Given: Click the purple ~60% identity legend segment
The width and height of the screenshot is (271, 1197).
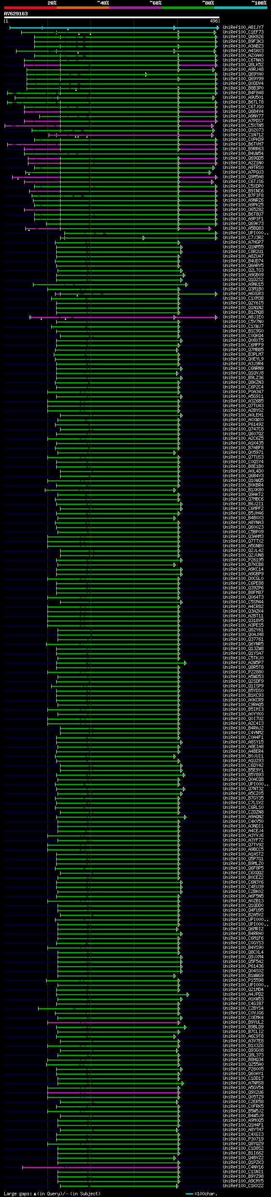Looking at the screenshot, I should (136, 8).
